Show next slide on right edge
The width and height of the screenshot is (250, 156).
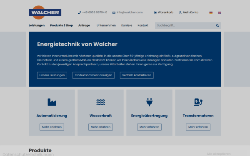237,59
